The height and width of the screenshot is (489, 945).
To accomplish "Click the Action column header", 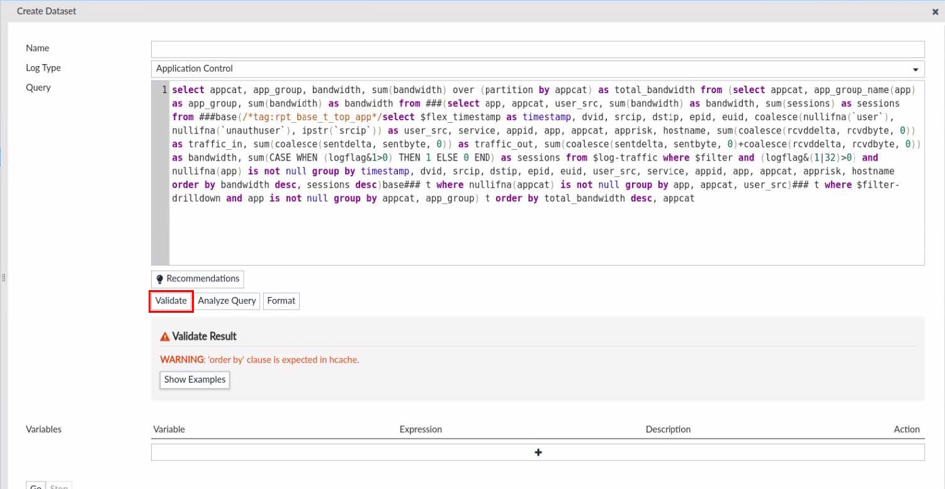I will coord(907,429).
